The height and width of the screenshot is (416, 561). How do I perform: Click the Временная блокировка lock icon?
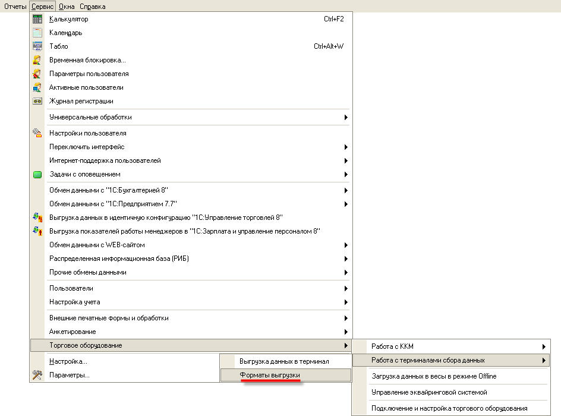click(x=37, y=60)
